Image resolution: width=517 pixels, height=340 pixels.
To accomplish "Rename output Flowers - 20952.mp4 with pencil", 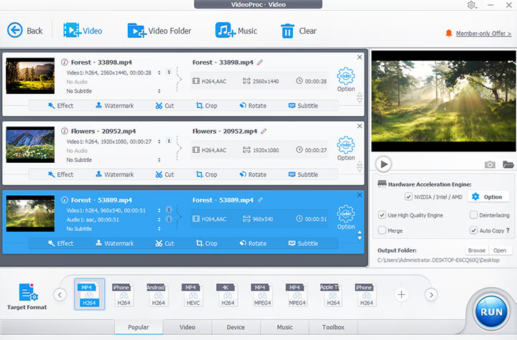I will [264, 131].
